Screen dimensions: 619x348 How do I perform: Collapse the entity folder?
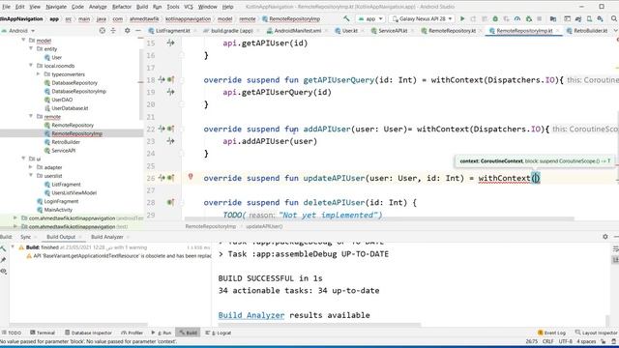click(x=31, y=48)
